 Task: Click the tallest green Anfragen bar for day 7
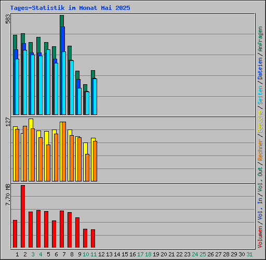(62, 21)
